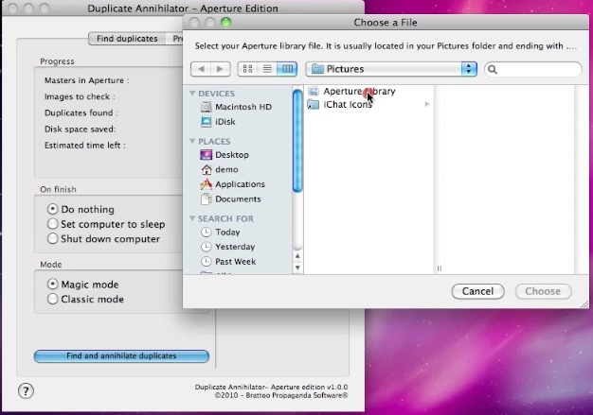Click the sidebar vertical scrollbar
This screenshot has height=415, width=593.
tap(297, 142)
